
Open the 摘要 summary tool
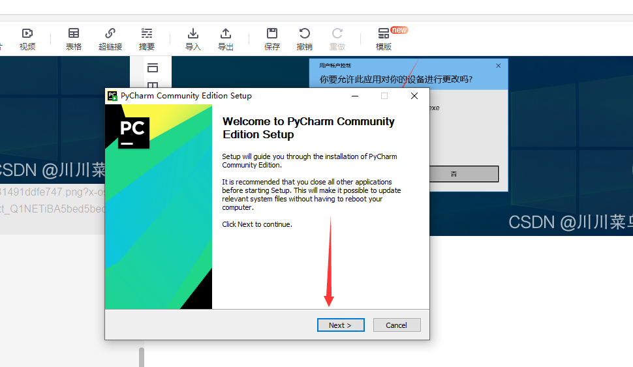(147, 39)
